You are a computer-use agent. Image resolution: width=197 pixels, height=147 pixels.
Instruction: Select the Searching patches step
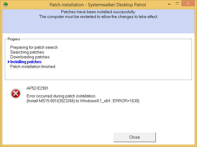click(27, 52)
